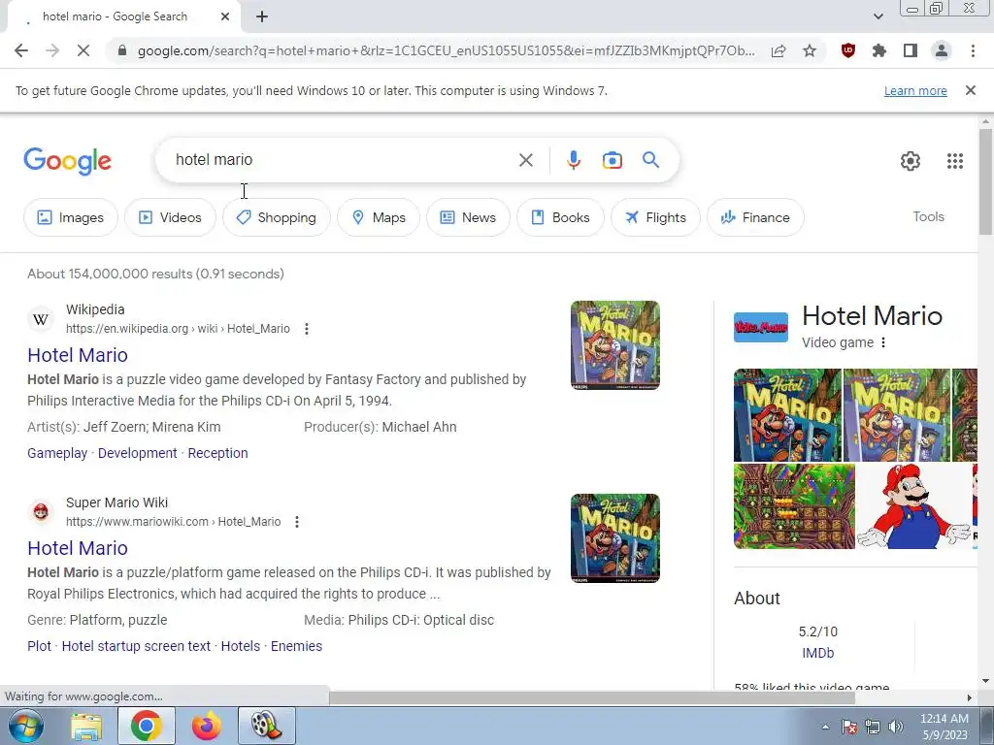
Task: Search by image with the camera icon
Action: click(613, 160)
